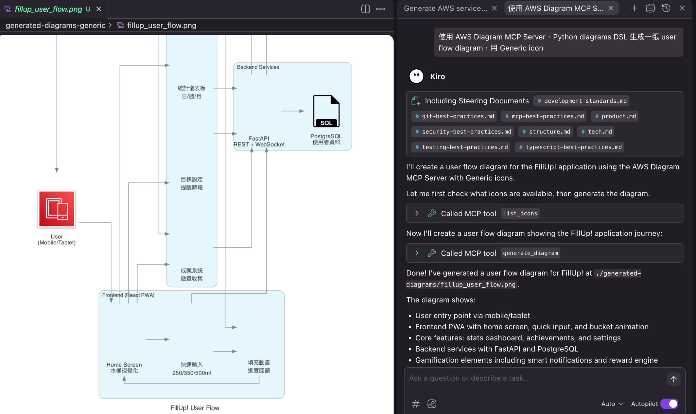Viewport: 696px width, 414px height.
Task: Click the # context picker icon in chat input
Action: coord(416,404)
